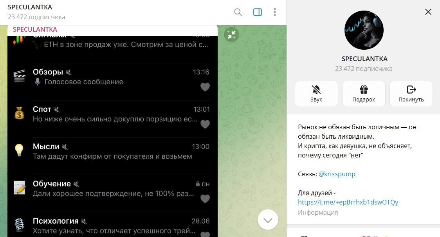Open the Психология topic row
Screen dimensions: 440x237
pos(112,224)
